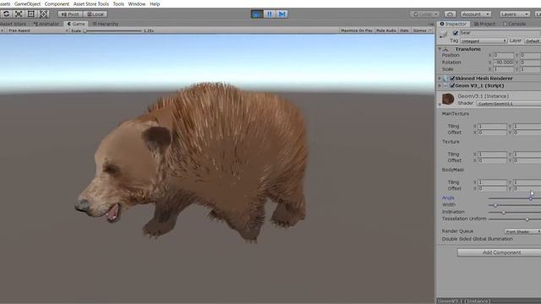
Task: Open the Layers dropdown
Action: coord(515,14)
